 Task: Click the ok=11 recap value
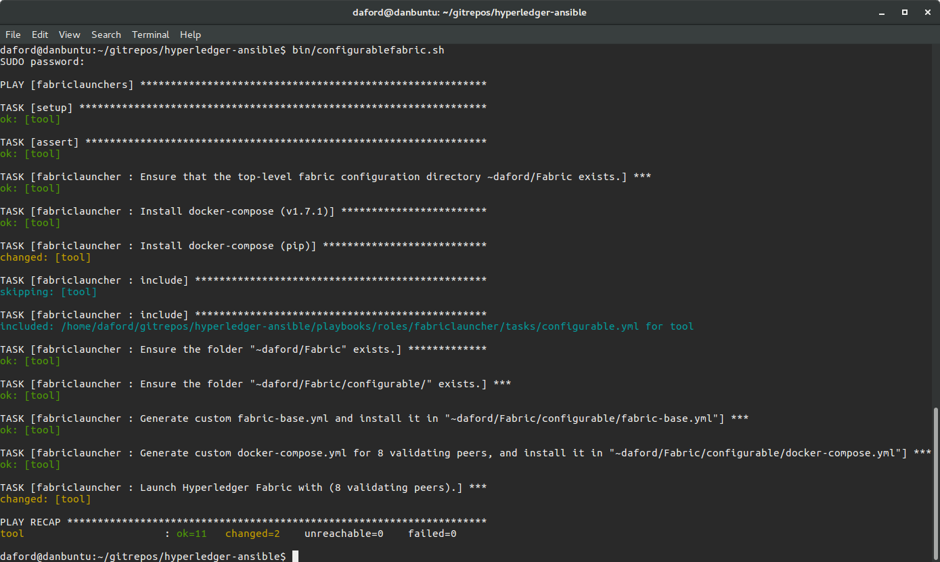pyautogui.click(x=192, y=534)
